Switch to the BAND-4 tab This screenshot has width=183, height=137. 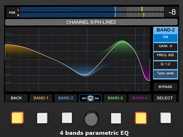coord(140,98)
